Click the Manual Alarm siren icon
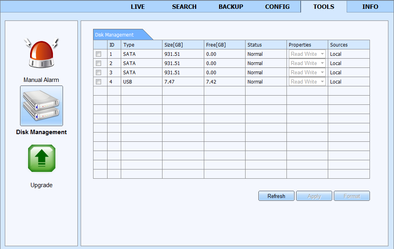This screenshot has height=249, width=394. [41, 53]
